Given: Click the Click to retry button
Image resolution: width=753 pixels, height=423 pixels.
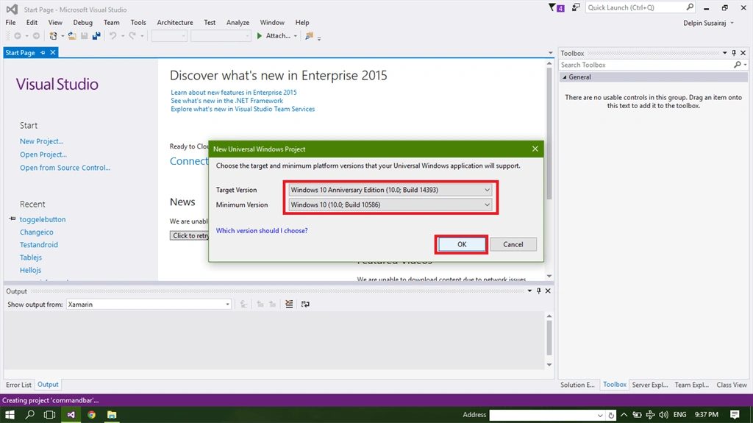Looking at the screenshot, I should click(189, 235).
